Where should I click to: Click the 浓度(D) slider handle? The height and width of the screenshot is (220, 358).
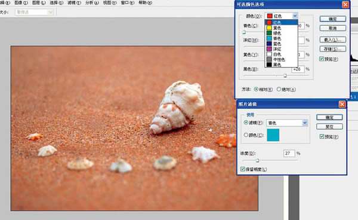(x=258, y=161)
